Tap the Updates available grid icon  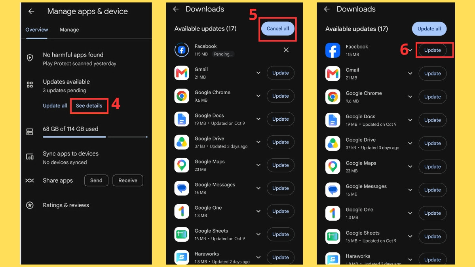30,85
